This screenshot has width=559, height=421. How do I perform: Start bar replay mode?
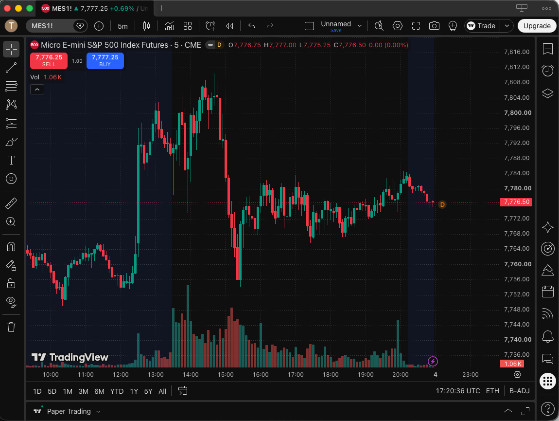pyautogui.click(x=229, y=26)
